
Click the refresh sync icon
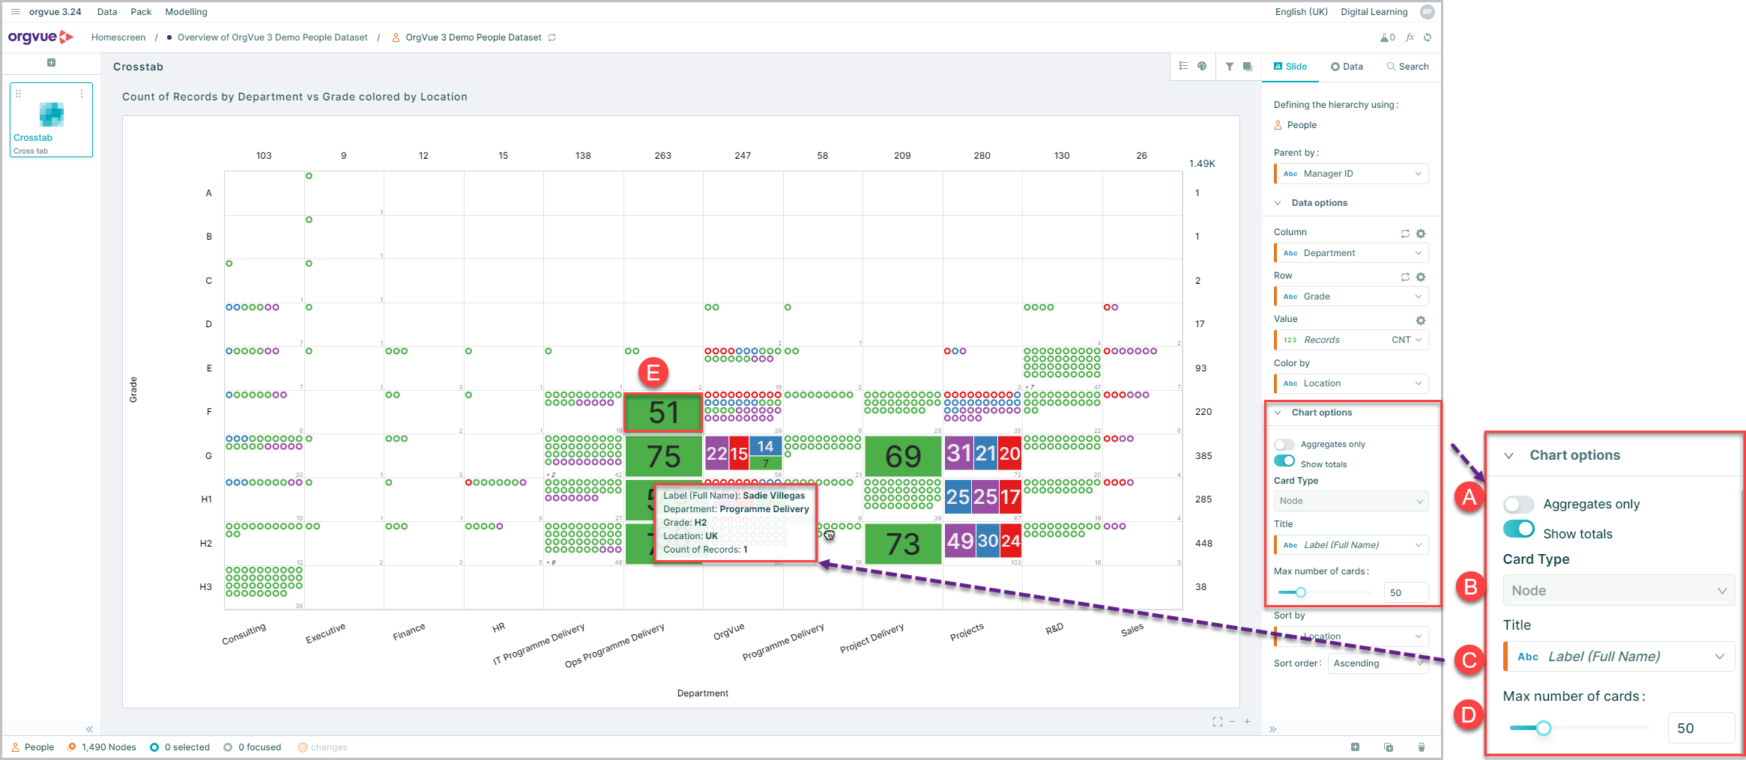tap(1428, 37)
